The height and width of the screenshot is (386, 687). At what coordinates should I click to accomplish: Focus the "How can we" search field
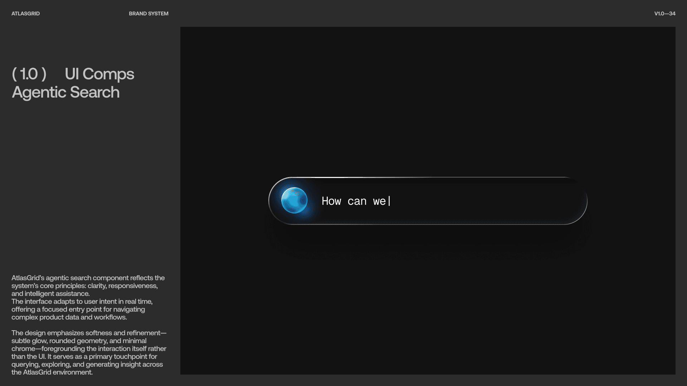[428, 201]
